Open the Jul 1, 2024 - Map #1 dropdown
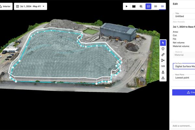The width and height of the screenshot is (195, 130). pyautogui.click(x=31, y=6)
